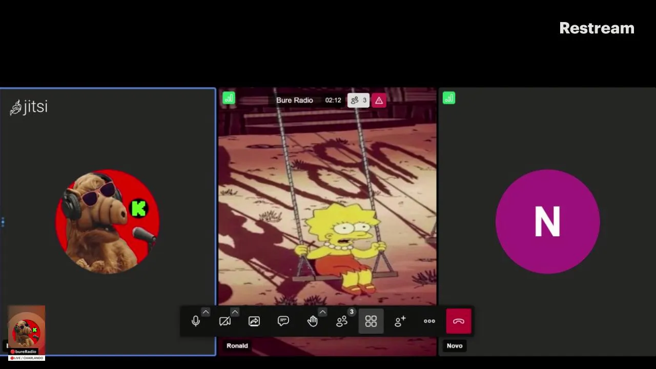Leave the meeting with hangup button
Image resolution: width=656 pixels, height=369 pixels.
point(459,321)
